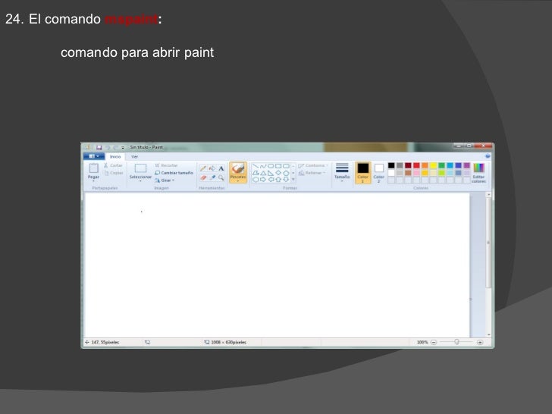
Task: Click the zoom out minus button
Action: (x=434, y=342)
